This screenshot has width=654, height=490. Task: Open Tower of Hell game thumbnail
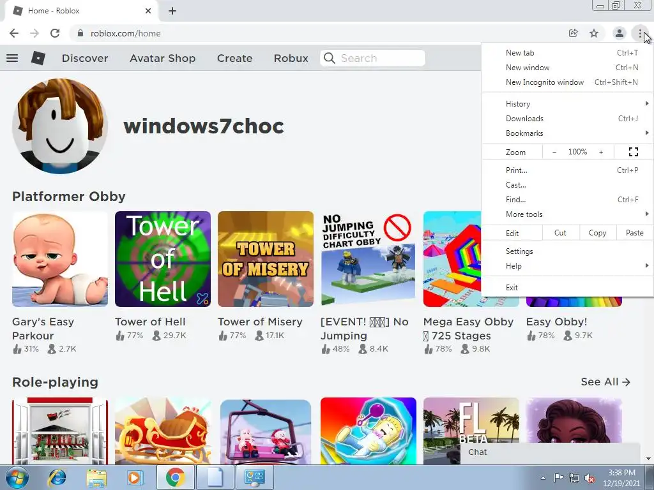(x=163, y=259)
